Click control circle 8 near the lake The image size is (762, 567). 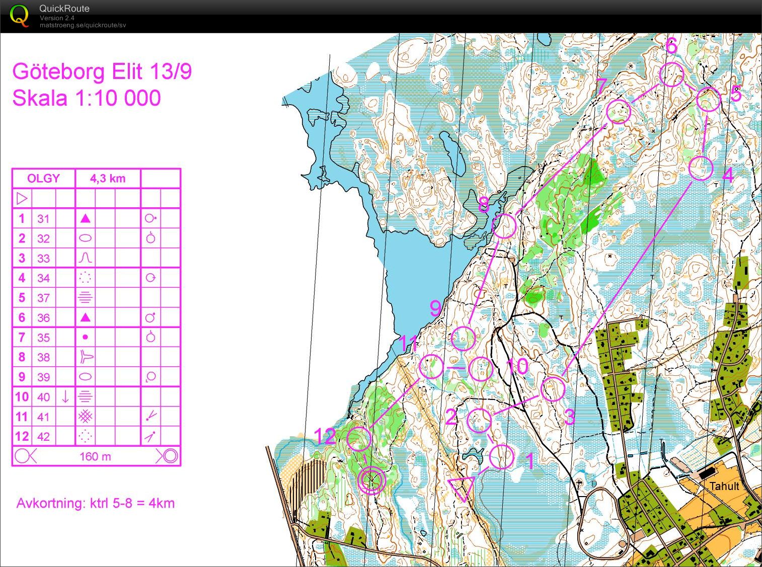click(x=504, y=226)
